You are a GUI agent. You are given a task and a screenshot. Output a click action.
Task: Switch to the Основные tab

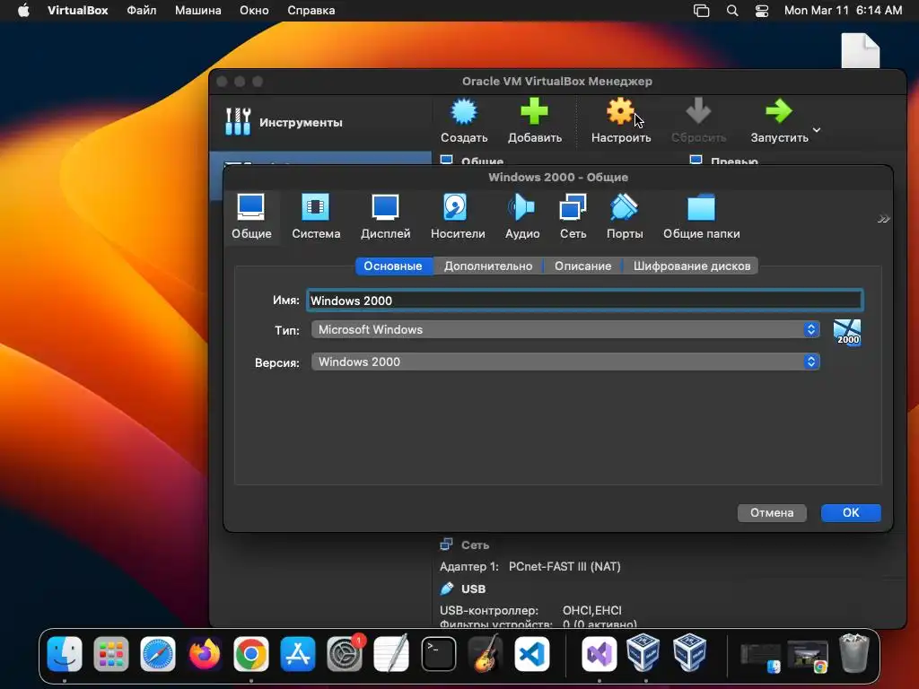(x=393, y=266)
